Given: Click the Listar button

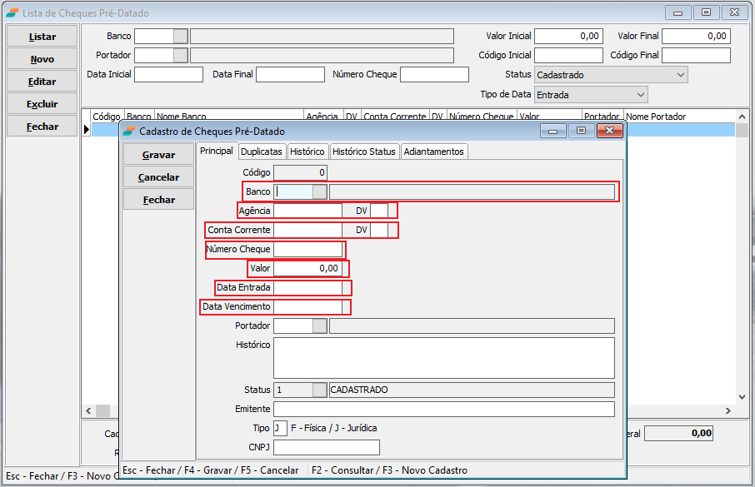Looking at the screenshot, I should (x=42, y=37).
